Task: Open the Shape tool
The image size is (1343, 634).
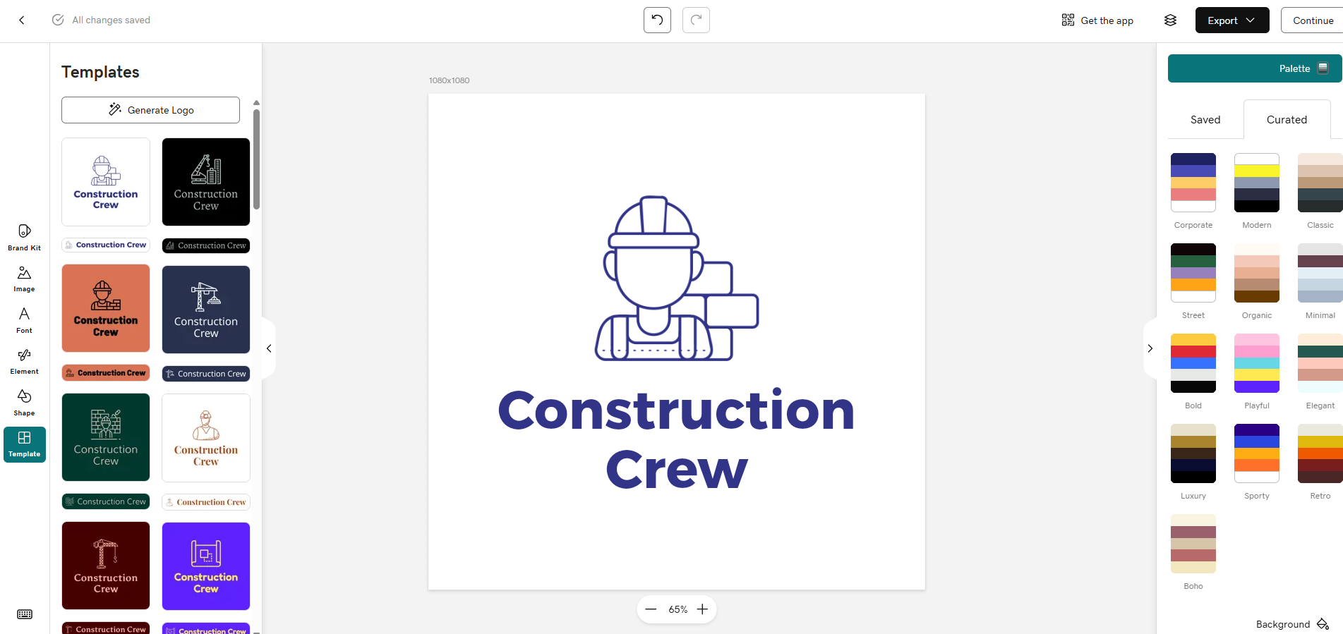Action: [25, 403]
